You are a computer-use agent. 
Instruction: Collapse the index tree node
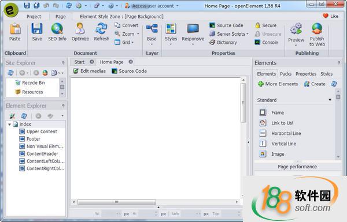(9, 124)
